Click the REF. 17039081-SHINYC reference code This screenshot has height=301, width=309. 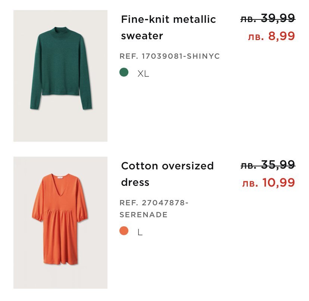(x=170, y=56)
